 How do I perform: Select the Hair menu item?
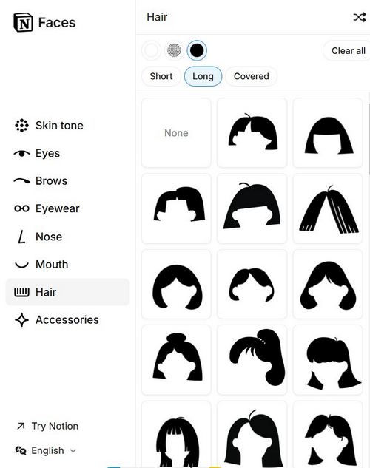click(67, 292)
